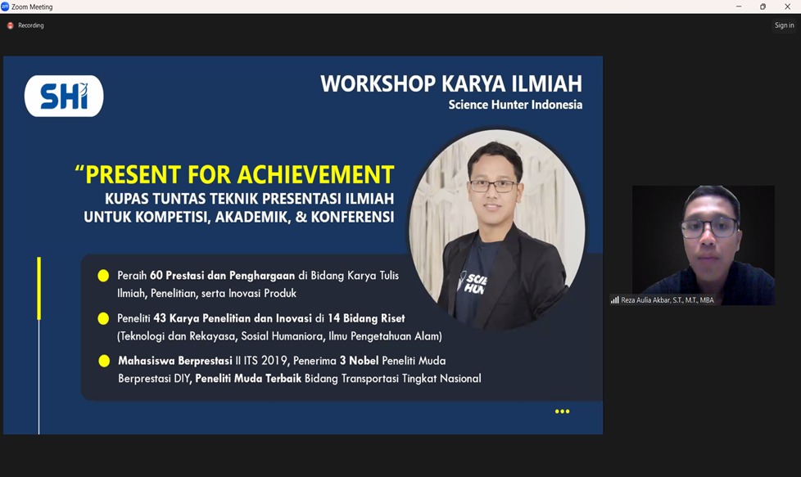
Task: Click the three yellow dots on slide
Action: (562, 412)
